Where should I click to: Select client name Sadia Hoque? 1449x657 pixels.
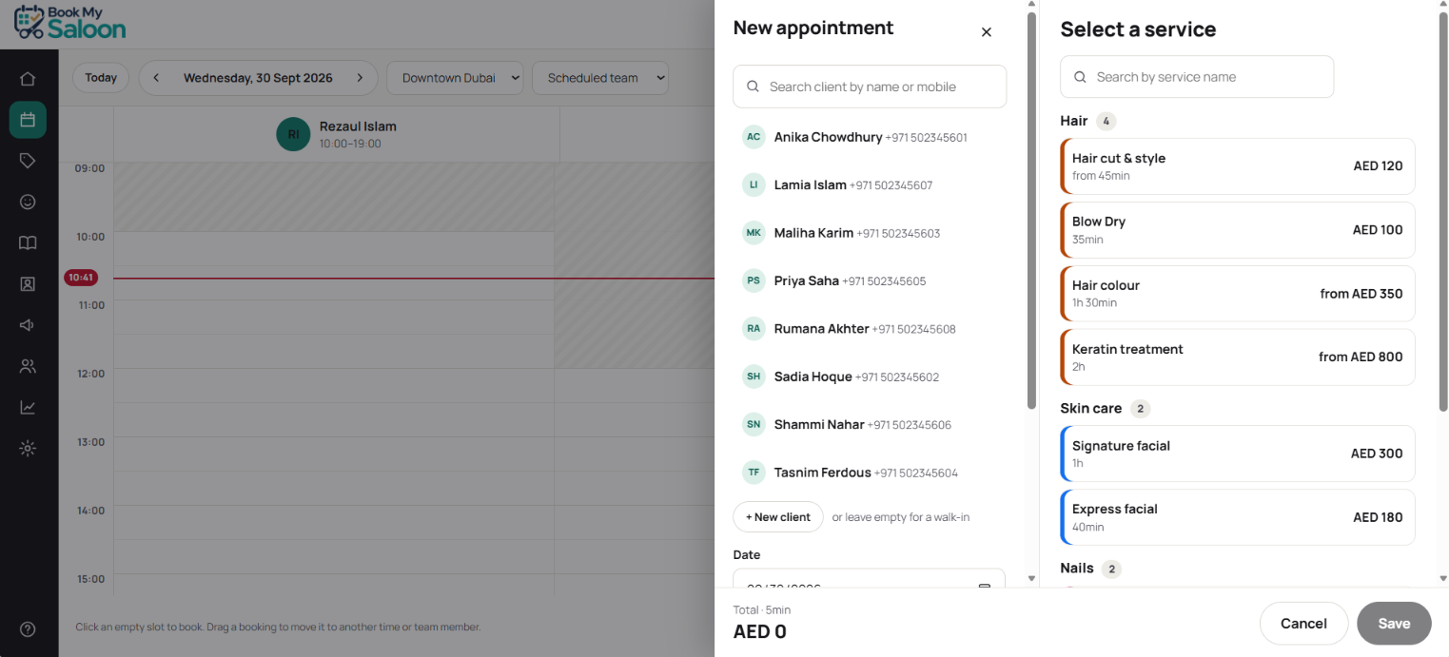[813, 377]
